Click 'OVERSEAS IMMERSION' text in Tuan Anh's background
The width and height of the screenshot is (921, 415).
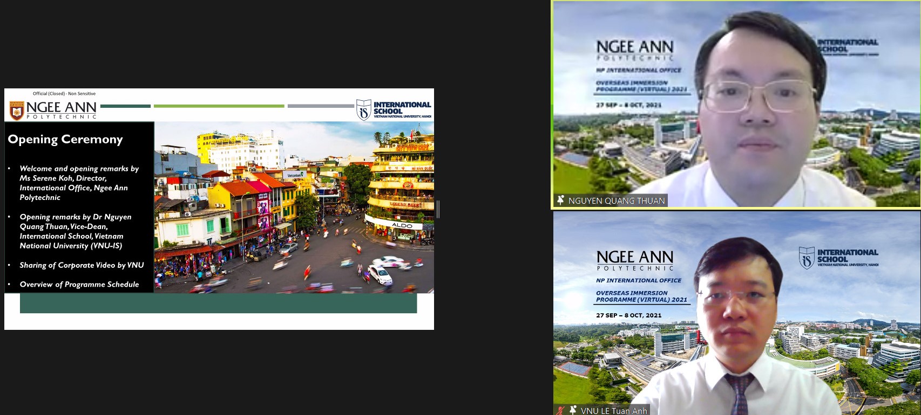coord(632,293)
